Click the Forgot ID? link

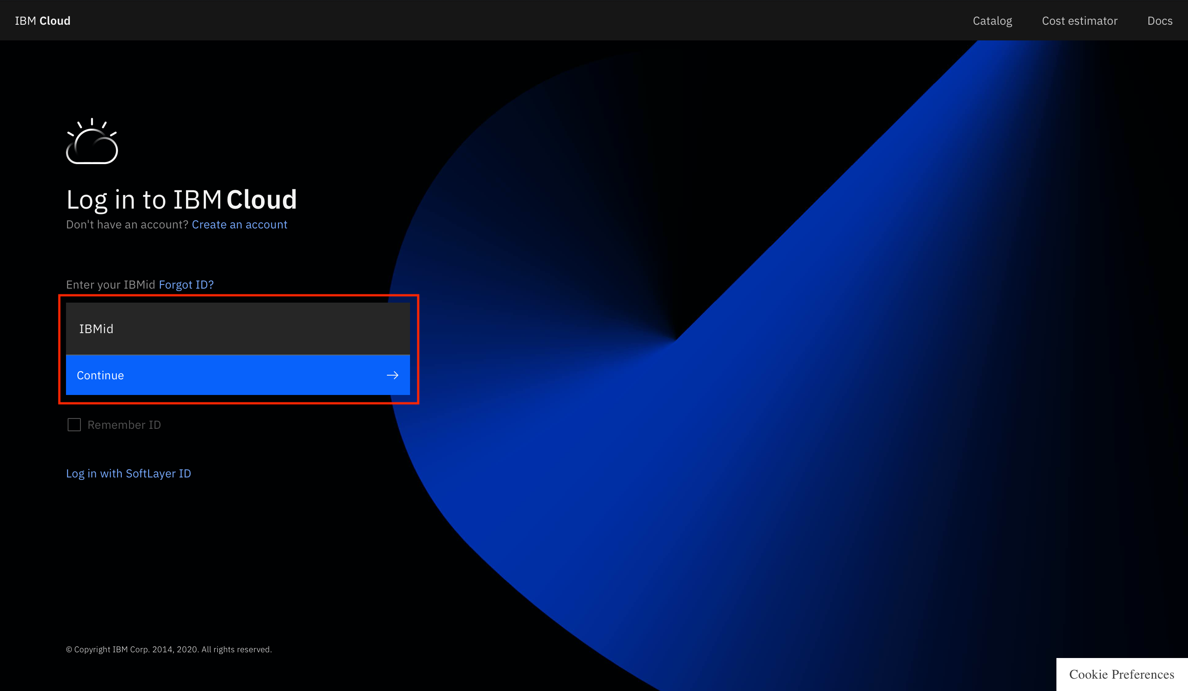click(x=186, y=285)
